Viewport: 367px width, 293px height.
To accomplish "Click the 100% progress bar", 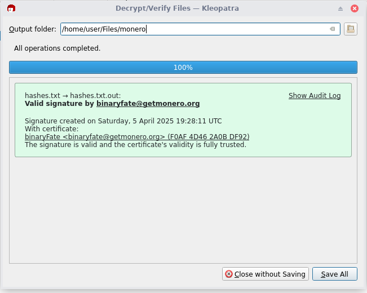I will point(183,68).
